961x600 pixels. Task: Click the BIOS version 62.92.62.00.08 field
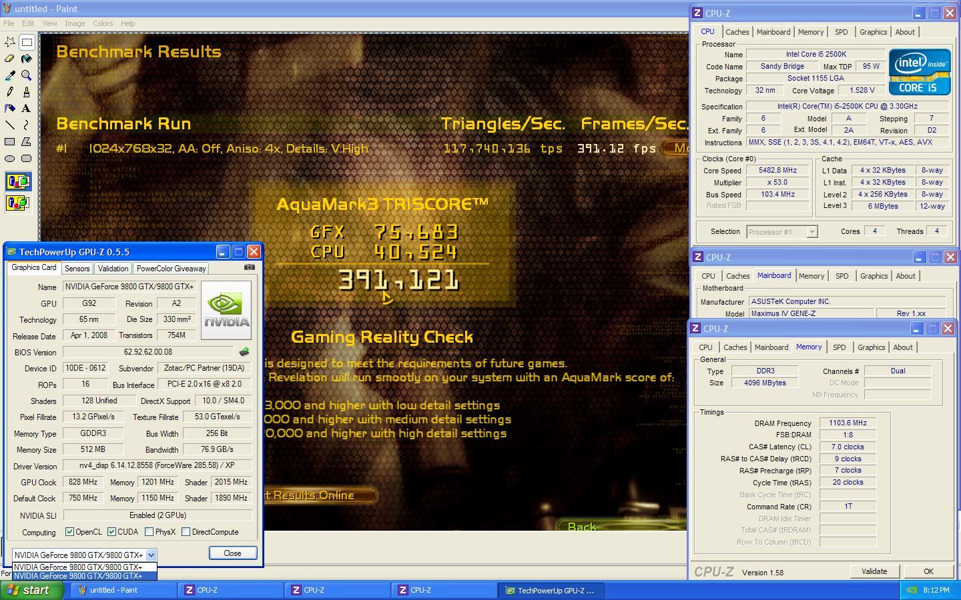pyautogui.click(x=148, y=352)
